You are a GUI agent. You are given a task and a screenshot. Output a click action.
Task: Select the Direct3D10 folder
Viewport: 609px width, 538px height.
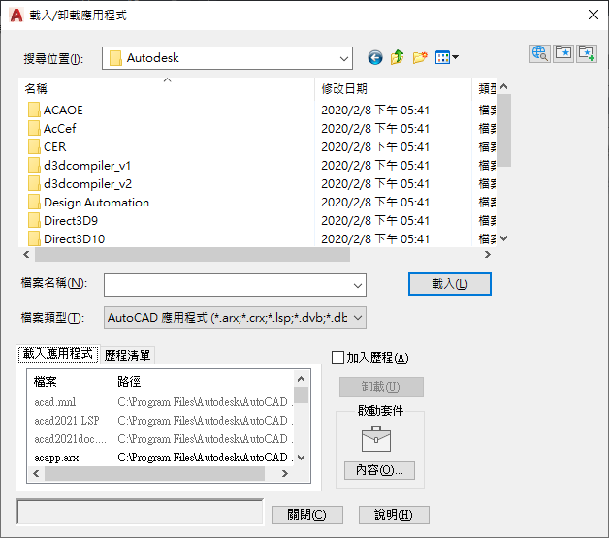tap(66, 238)
